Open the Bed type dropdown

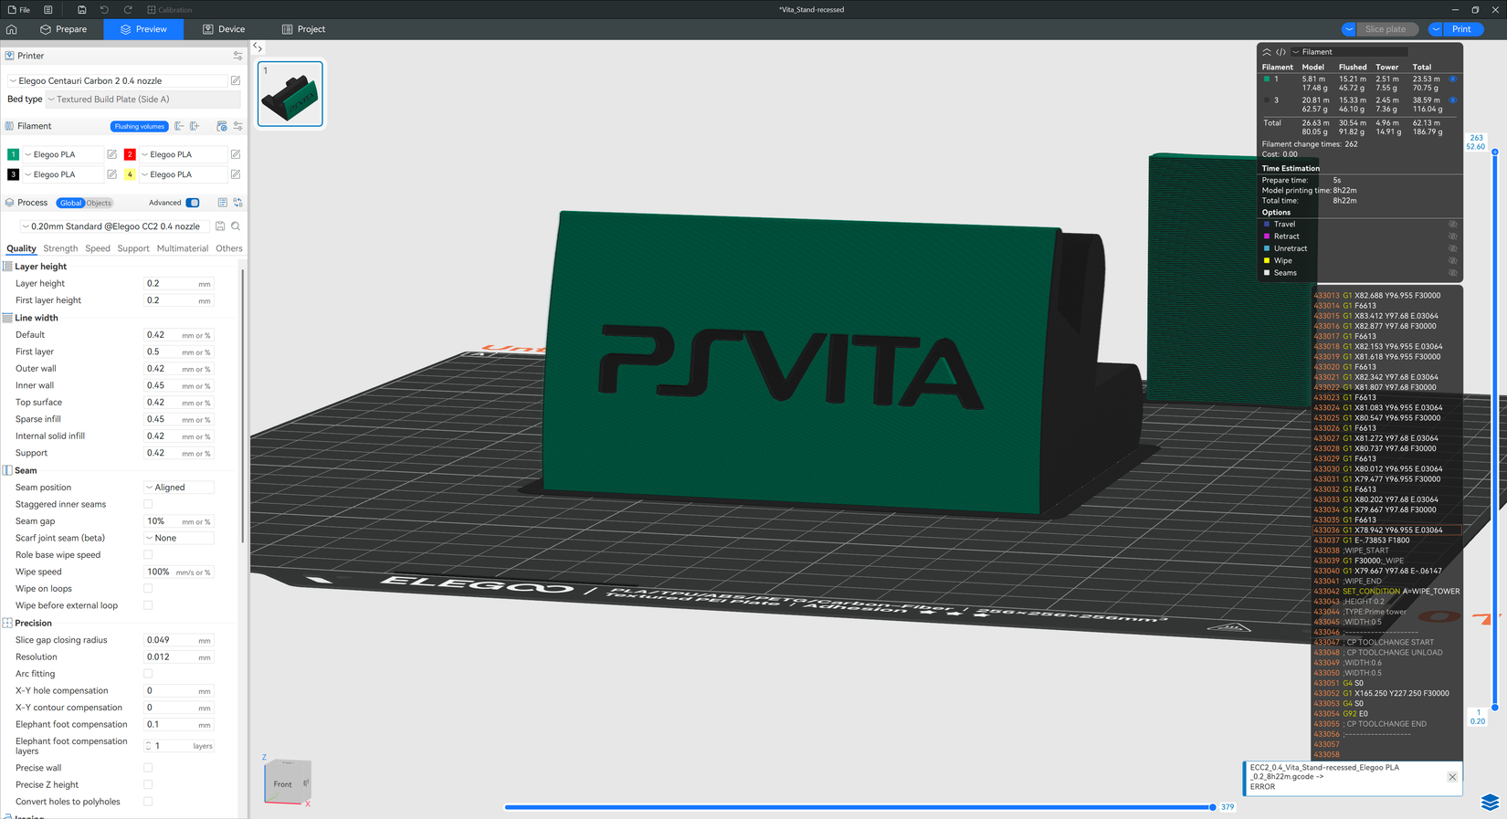point(142,99)
